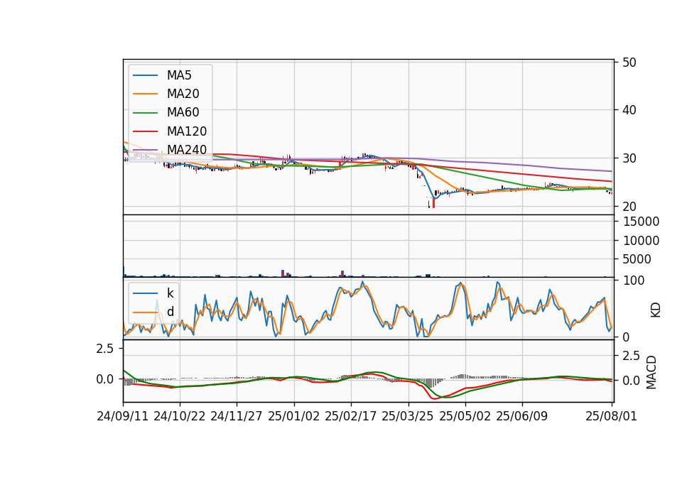Click the KD axis value 100

pos(633,281)
